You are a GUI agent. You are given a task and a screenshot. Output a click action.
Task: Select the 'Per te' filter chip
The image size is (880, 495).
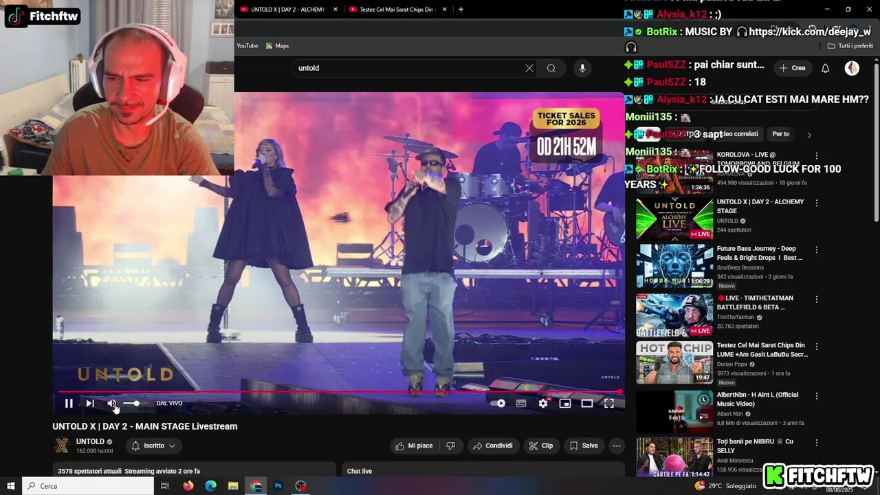point(781,134)
